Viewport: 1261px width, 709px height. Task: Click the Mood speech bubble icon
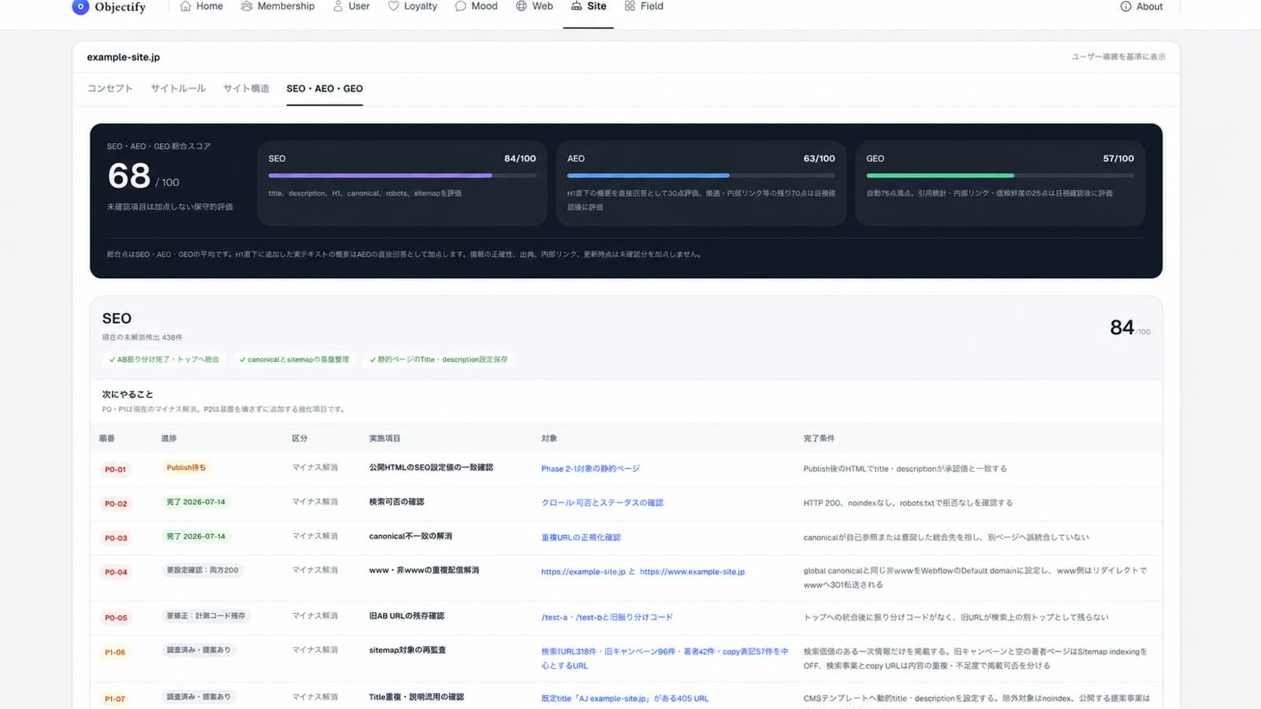click(x=460, y=6)
